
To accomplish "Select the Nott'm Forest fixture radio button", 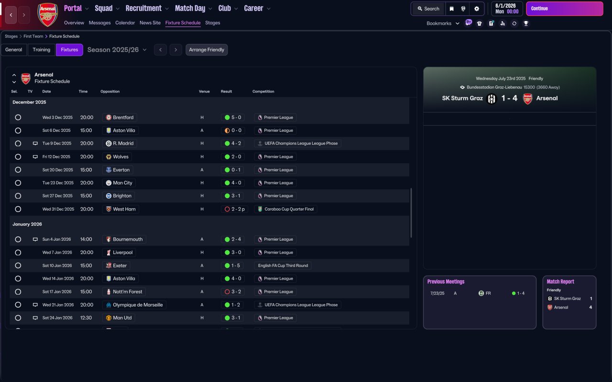I will pyautogui.click(x=18, y=292).
